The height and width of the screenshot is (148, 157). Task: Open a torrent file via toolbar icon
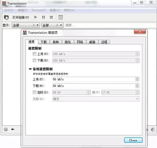6,17
